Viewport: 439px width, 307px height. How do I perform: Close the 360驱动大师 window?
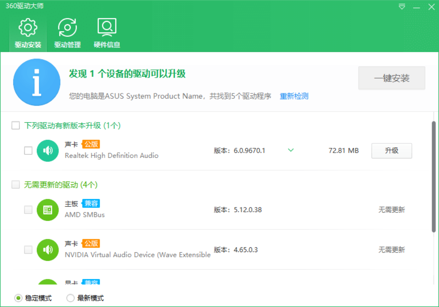coord(432,7)
